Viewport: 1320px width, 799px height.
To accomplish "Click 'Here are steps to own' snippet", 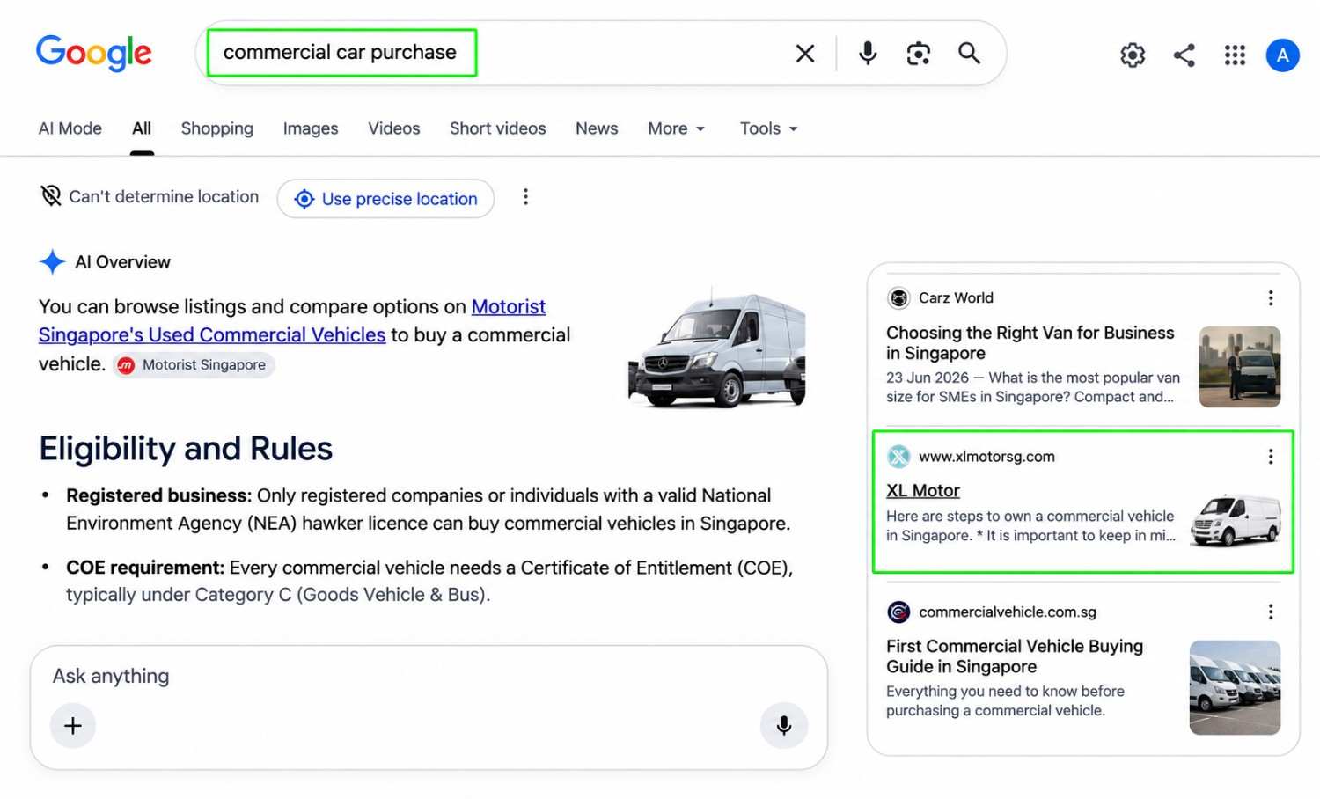I will click(1030, 526).
